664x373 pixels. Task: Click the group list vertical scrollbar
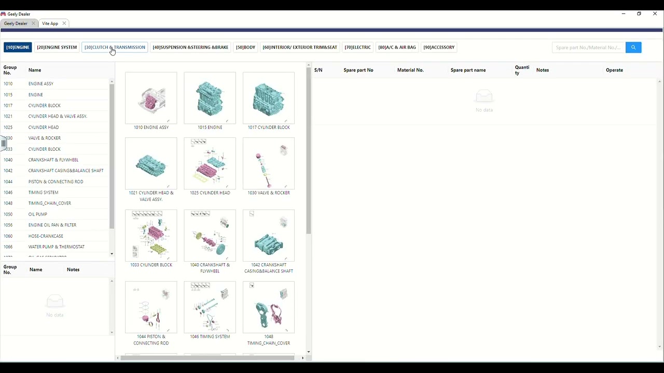[x=112, y=156]
